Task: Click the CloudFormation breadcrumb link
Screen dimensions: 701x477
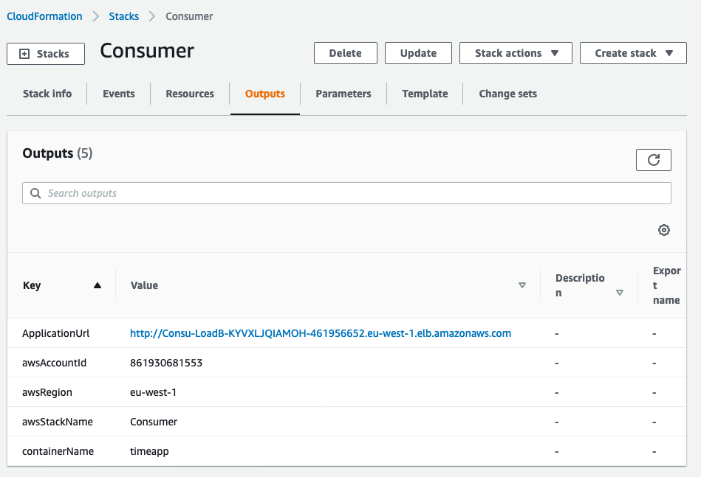Action: pyautogui.click(x=44, y=15)
